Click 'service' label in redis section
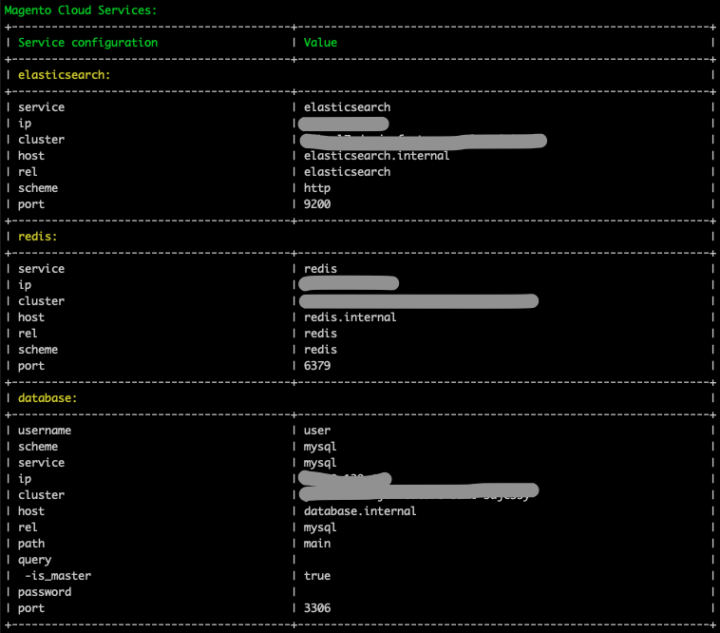The width and height of the screenshot is (720, 633). pos(42,269)
